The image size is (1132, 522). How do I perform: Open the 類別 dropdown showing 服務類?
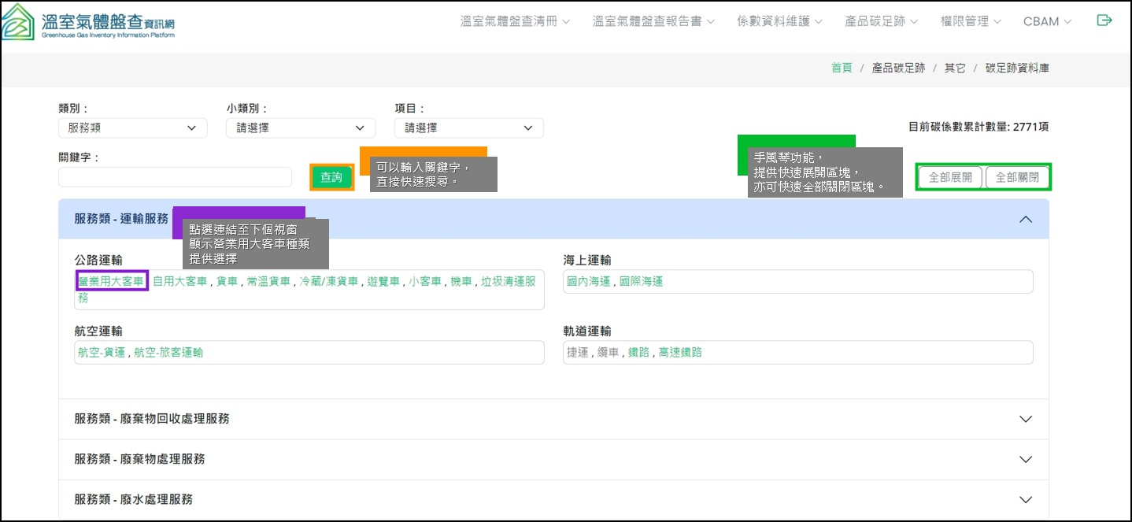(x=132, y=128)
